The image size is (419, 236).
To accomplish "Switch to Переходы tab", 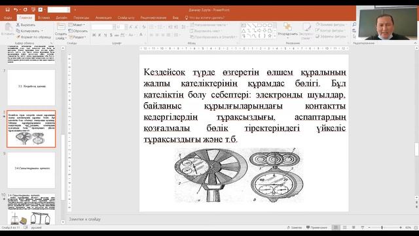I will coord(81,18).
